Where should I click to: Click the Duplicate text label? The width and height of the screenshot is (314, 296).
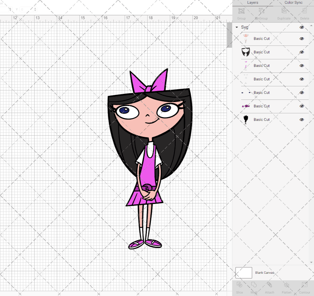pos(284,19)
